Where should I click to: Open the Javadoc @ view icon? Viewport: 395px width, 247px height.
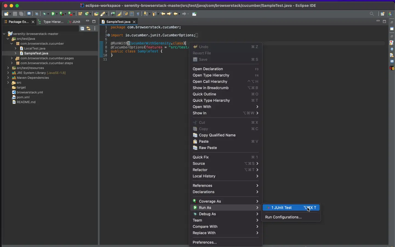click(392, 49)
